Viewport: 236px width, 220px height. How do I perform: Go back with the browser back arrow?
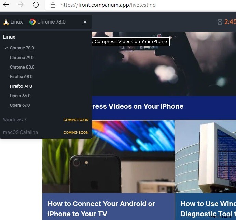point(6,5)
